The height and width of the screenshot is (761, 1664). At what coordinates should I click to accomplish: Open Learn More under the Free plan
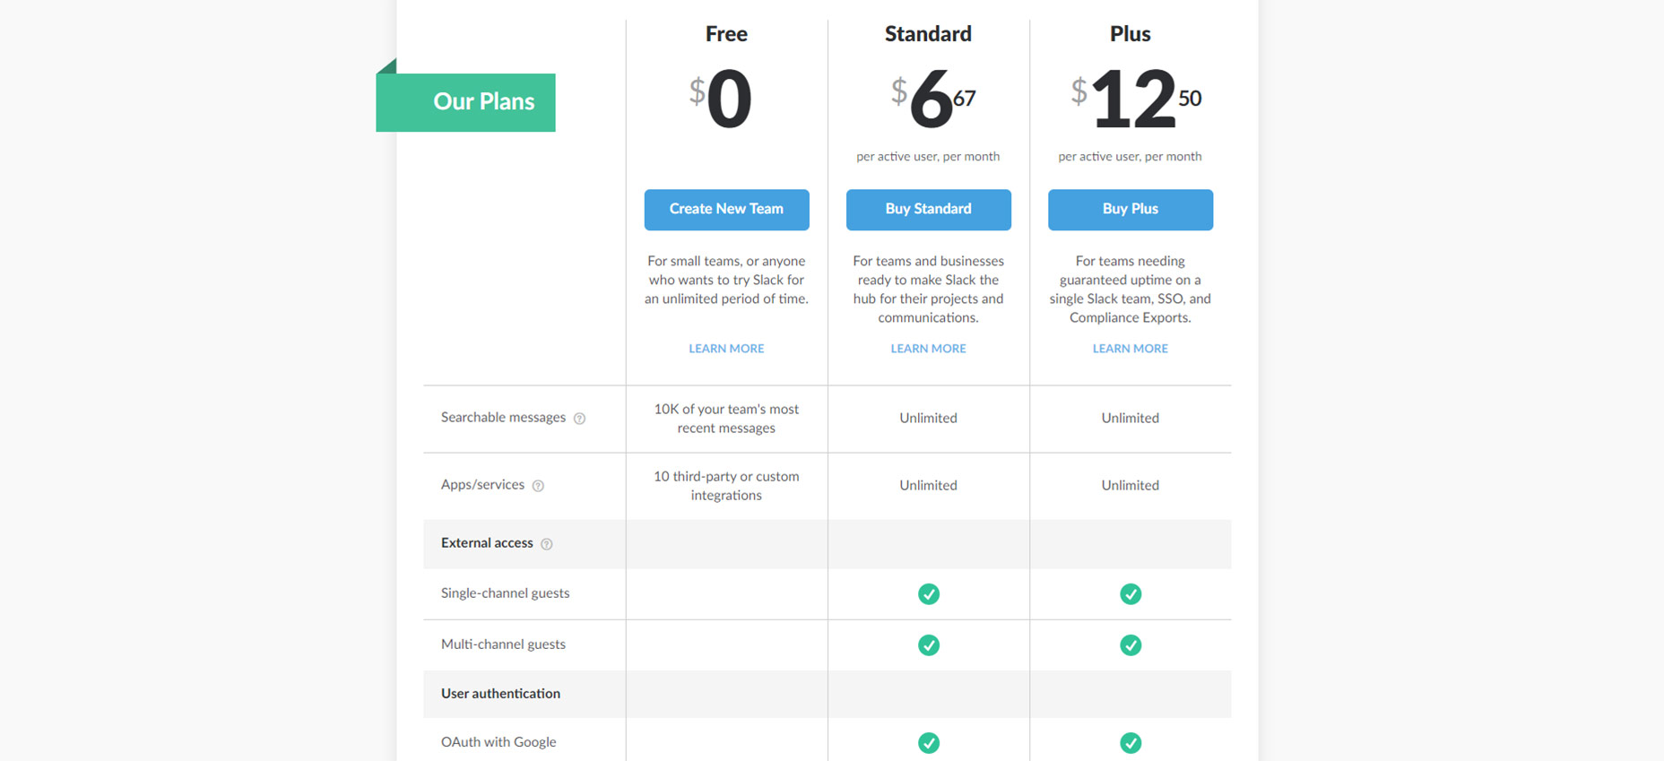point(726,349)
